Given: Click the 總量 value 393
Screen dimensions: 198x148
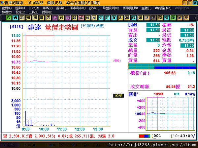Looking at the screenshot, I should pyautogui.click(x=156, y=51).
